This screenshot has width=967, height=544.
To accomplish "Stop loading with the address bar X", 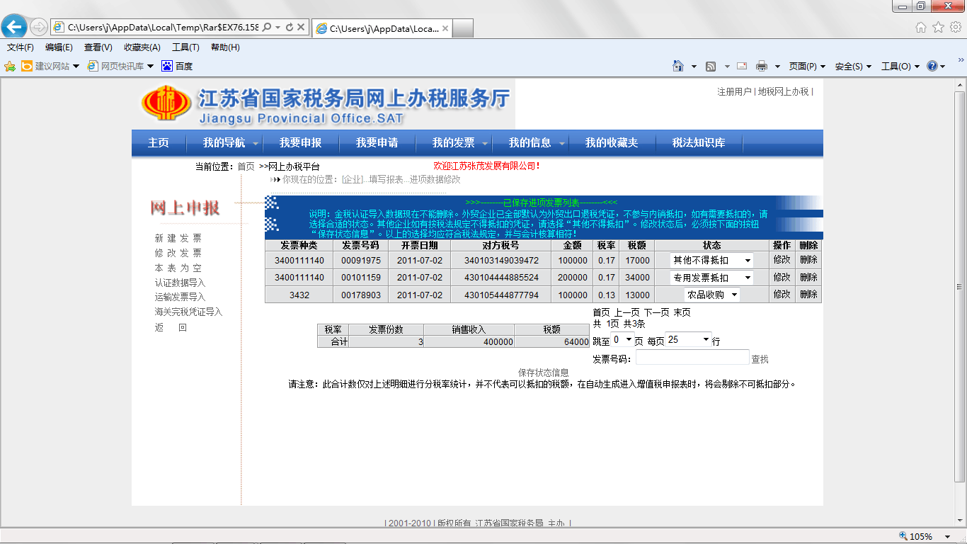I will [301, 27].
